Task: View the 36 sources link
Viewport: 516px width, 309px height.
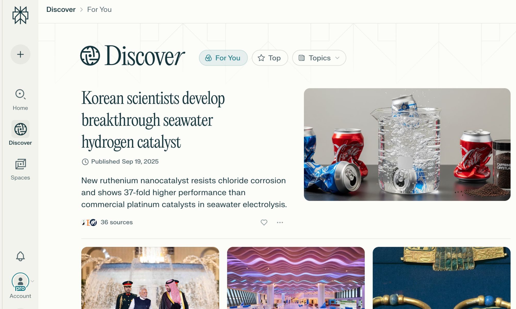Action: 117,222
